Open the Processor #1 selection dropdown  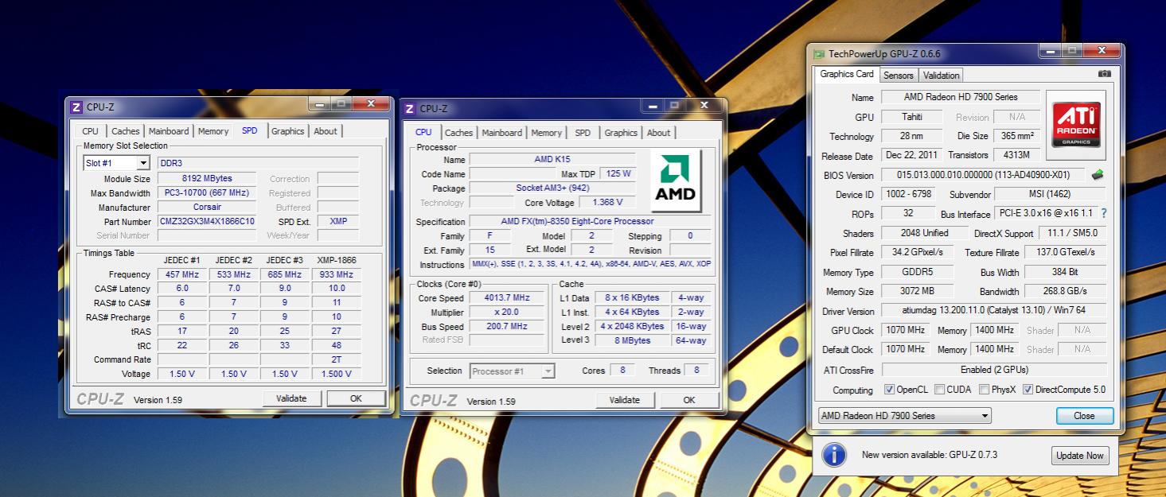513,371
